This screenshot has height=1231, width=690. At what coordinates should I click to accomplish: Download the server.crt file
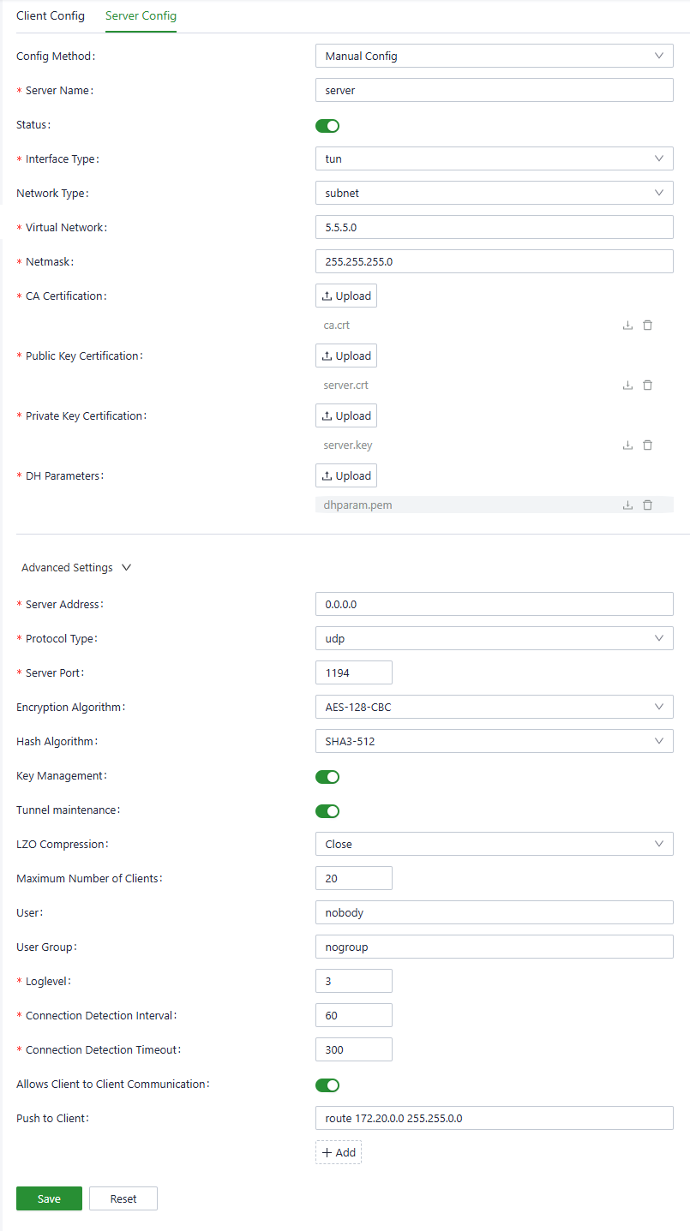coord(627,385)
